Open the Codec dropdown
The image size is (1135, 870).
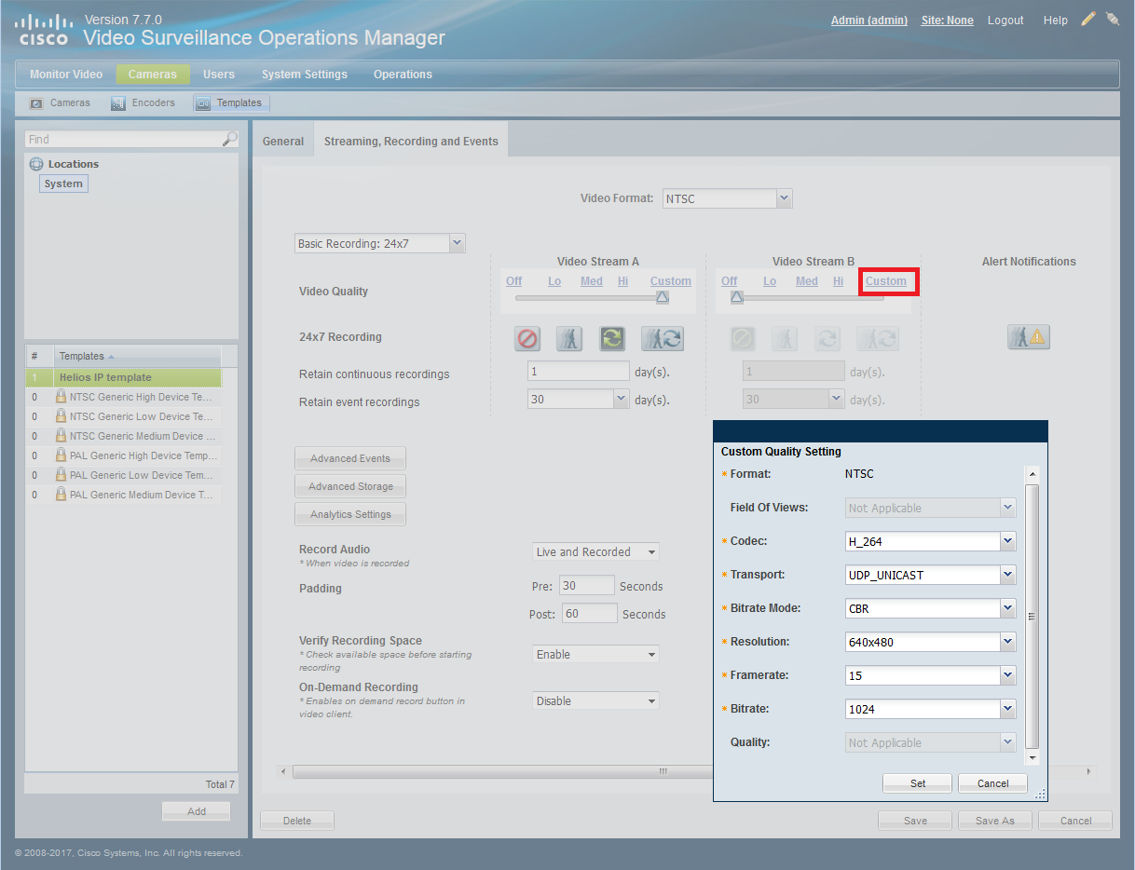[x=1006, y=541]
